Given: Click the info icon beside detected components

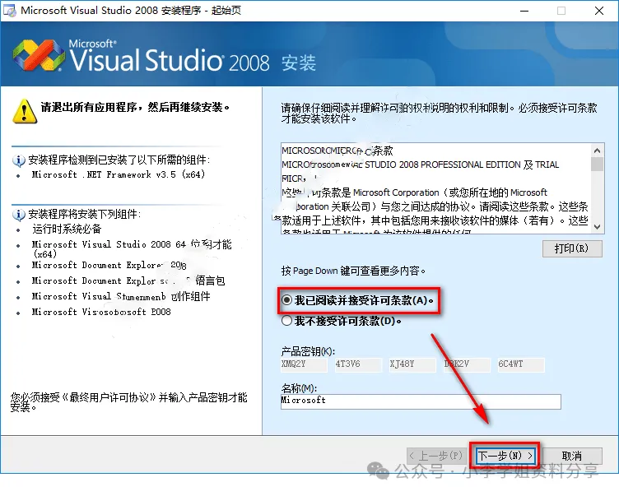Looking at the screenshot, I should 19,160.
